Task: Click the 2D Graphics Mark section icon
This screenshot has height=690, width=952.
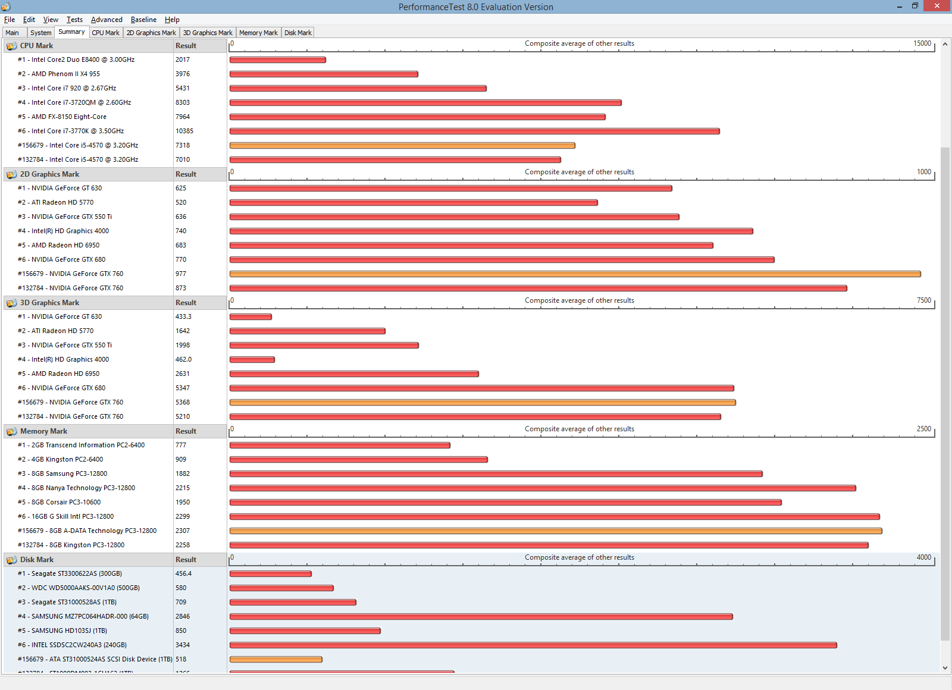Action: click(11, 175)
